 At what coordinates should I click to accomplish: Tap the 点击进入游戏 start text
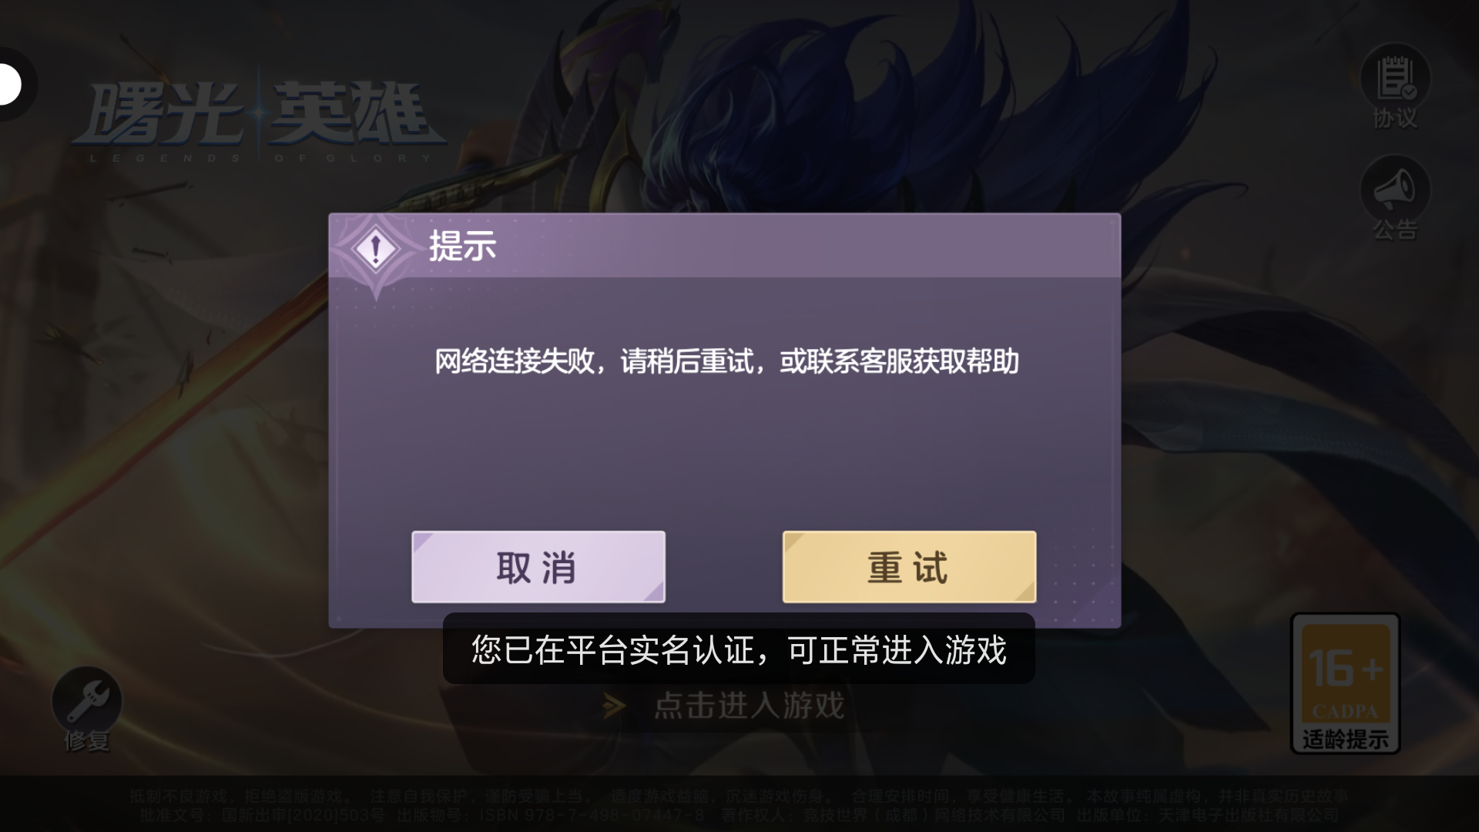pyautogui.click(x=749, y=706)
